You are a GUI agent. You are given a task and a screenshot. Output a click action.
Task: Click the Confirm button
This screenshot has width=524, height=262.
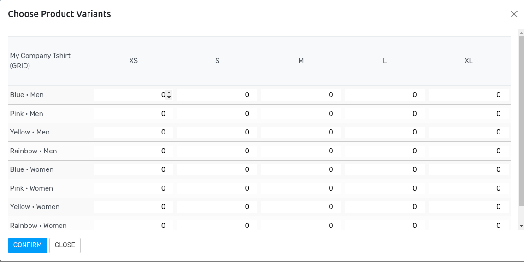pos(28,245)
